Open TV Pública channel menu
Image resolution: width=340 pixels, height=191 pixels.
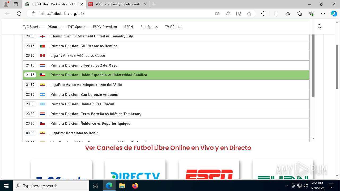(173, 27)
